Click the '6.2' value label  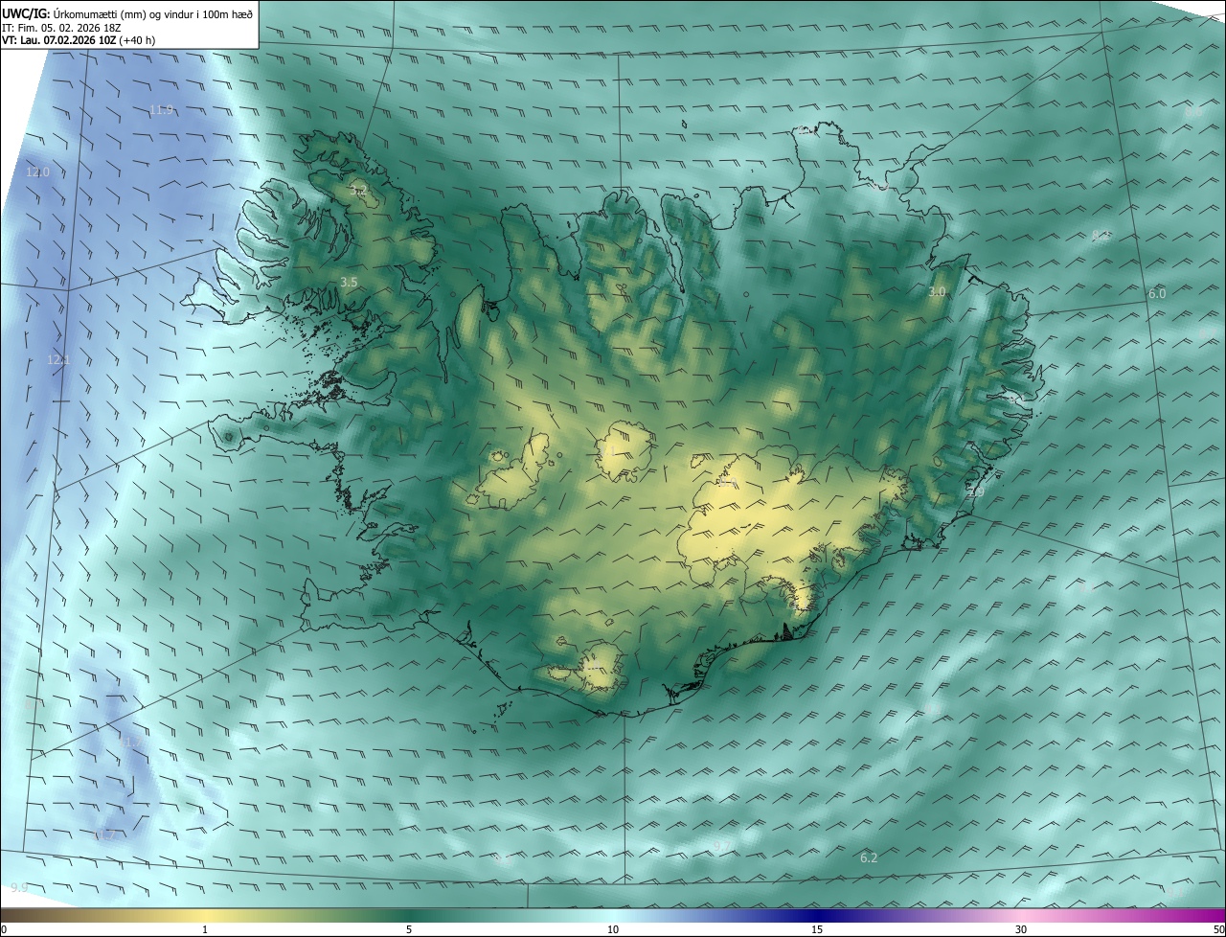[x=869, y=858]
